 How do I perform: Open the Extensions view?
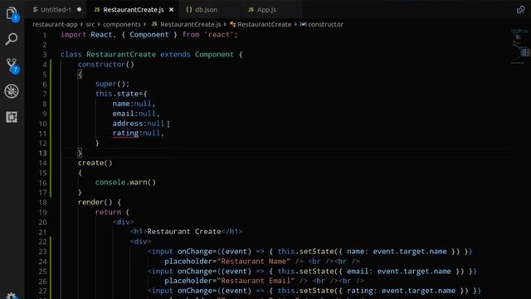pyautogui.click(x=12, y=117)
